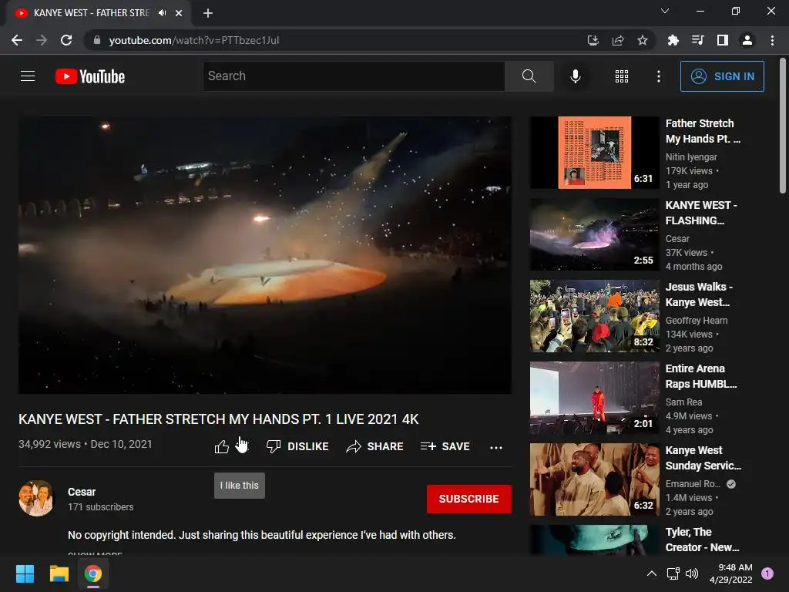Open network icon in system tray
The height and width of the screenshot is (592, 789).
[673, 573]
